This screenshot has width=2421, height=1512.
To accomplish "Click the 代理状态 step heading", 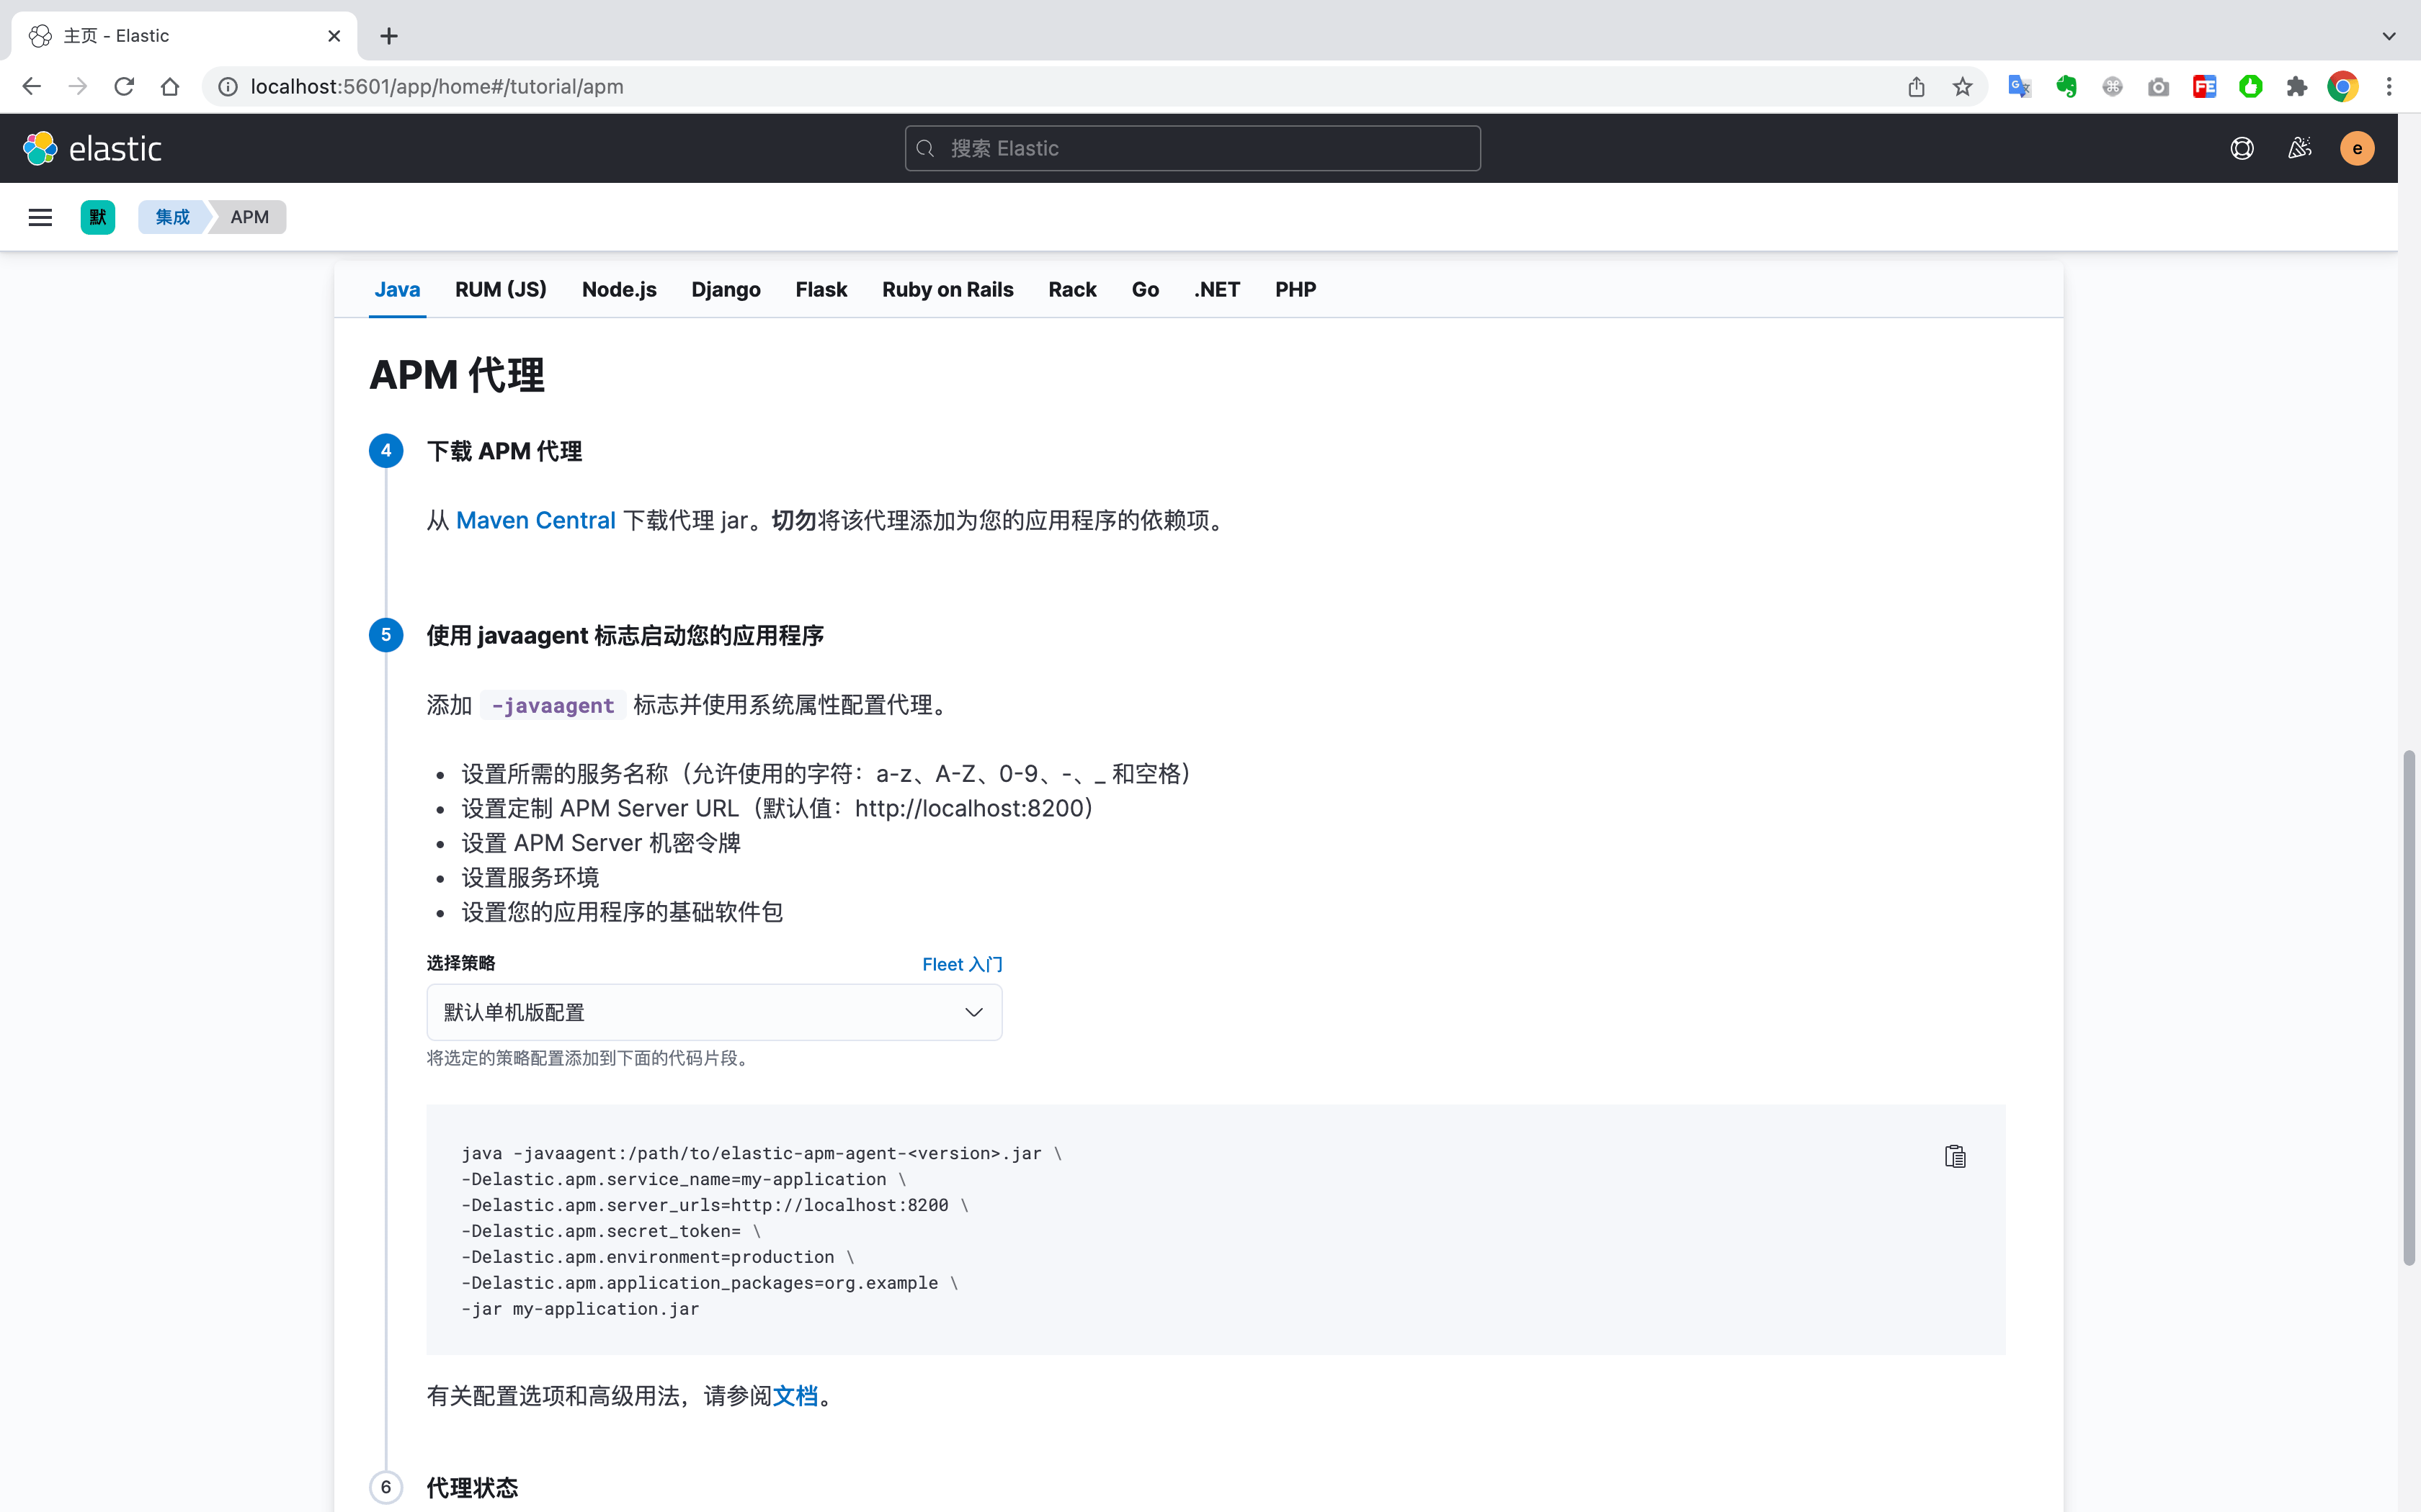I will (x=472, y=1488).
